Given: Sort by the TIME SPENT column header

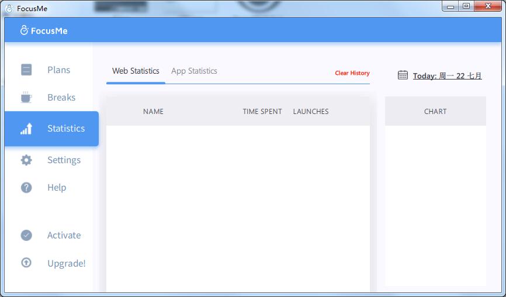Looking at the screenshot, I should tap(262, 111).
